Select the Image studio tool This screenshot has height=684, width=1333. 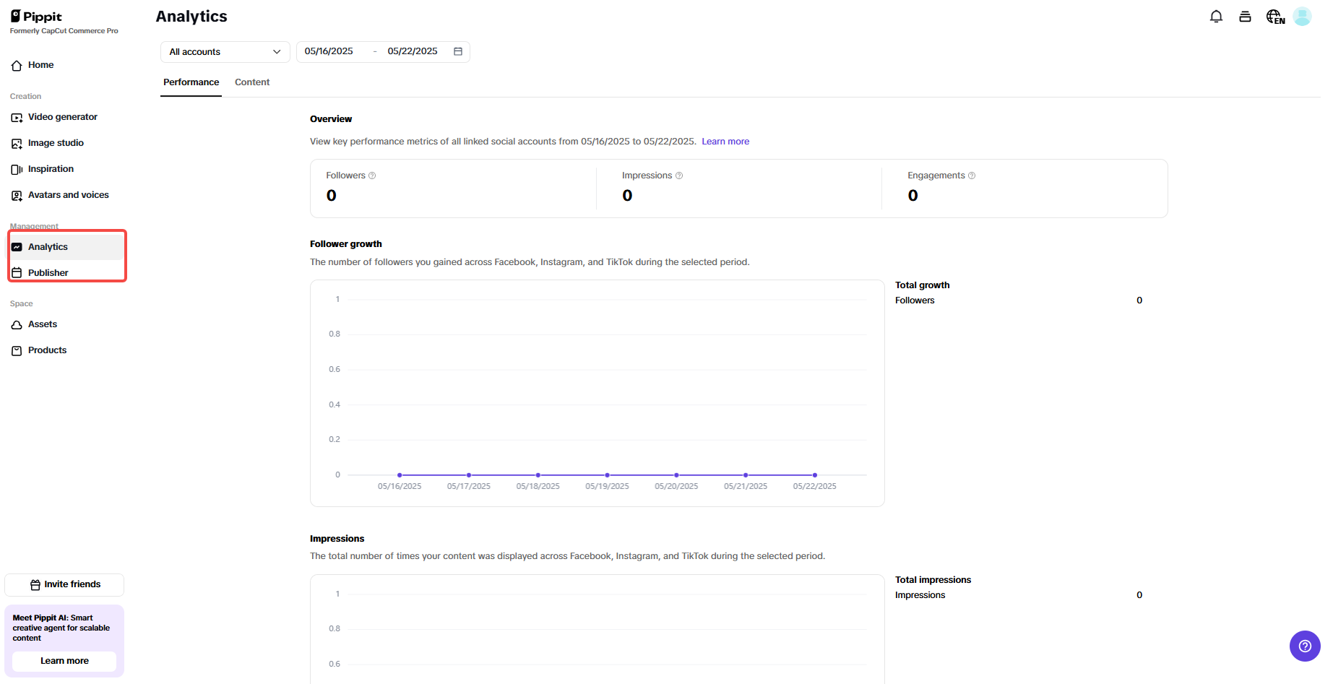[x=56, y=142]
